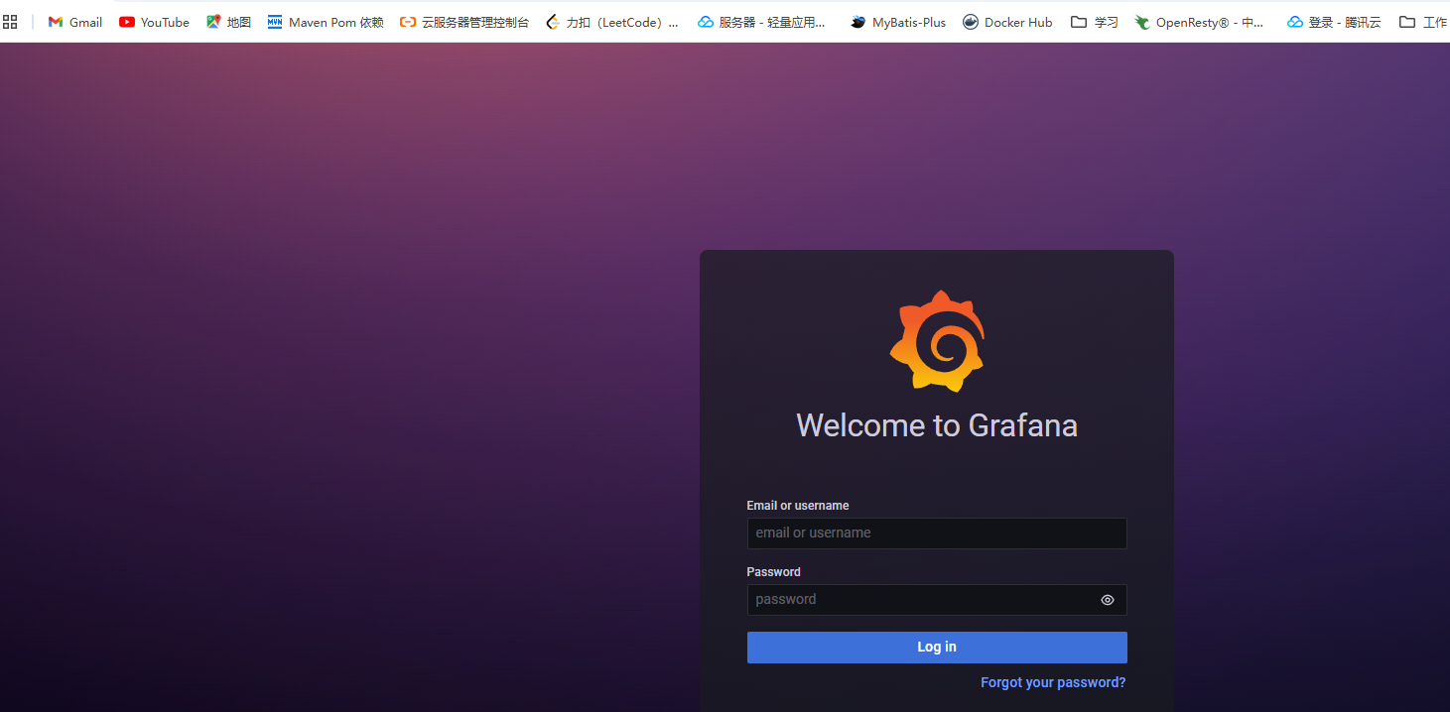Click the Email or username field
The image size is (1450, 712).
(x=937, y=533)
